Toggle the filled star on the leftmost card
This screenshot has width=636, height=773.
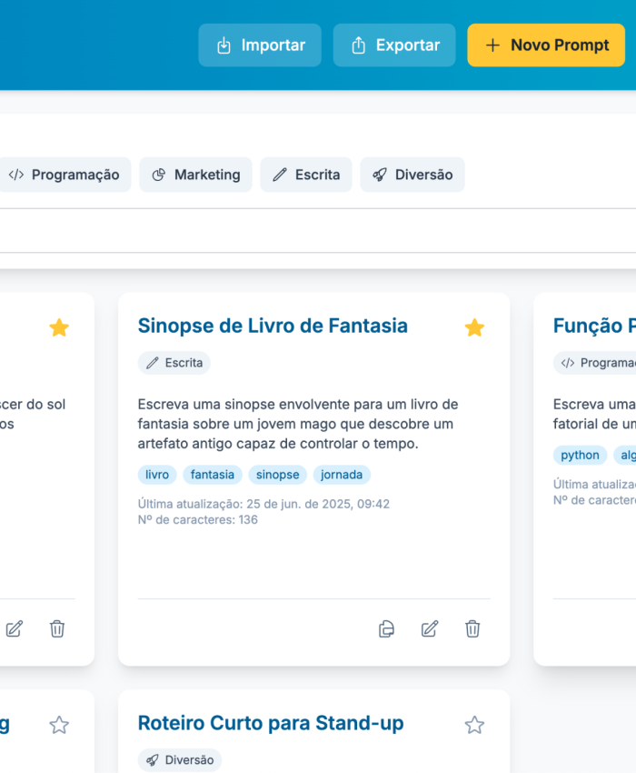click(59, 327)
